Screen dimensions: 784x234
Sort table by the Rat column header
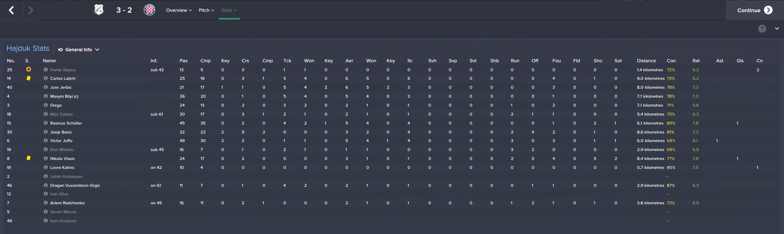pos(696,61)
